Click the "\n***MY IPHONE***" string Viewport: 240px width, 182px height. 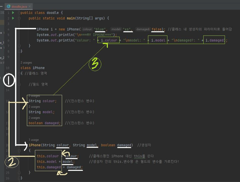94,35
